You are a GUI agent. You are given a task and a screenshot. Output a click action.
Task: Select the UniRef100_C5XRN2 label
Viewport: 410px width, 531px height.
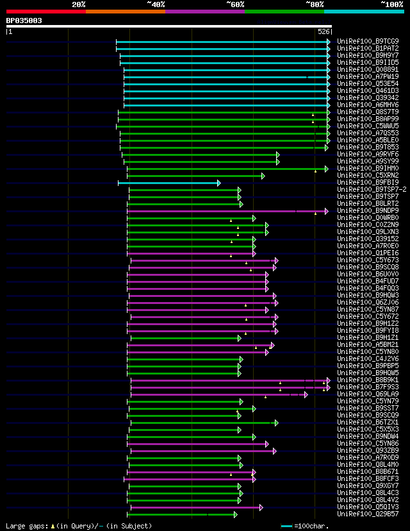pos(368,176)
